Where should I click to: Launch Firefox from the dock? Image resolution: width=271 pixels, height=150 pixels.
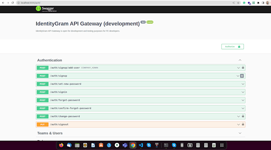click(x=61, y=145)
